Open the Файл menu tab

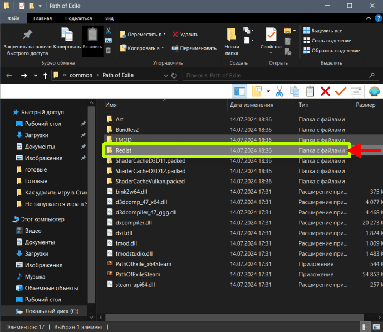(x=13, y=18)
